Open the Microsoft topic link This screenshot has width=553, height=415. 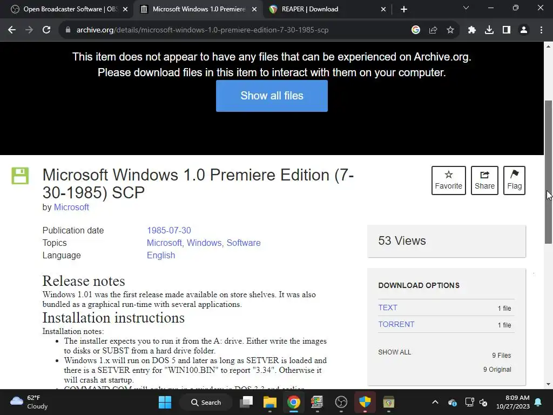coord(164,243)
